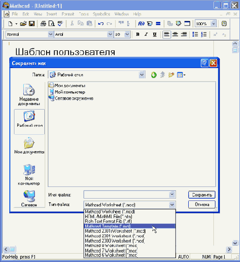The width and height of the screenshot is (240, 262).
Task: Select Сетевое окружение in file list
Action: coord(71,98)
